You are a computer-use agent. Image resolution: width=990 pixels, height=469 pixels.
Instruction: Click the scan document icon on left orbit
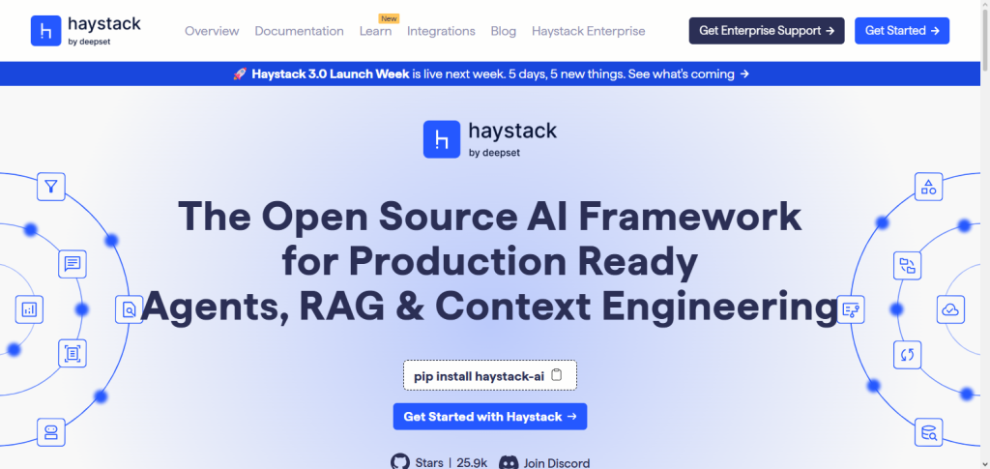72,354
